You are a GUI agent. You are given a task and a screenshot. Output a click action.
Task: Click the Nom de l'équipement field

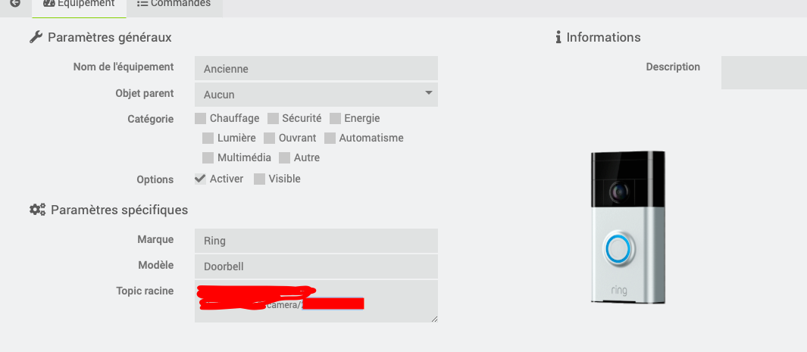316,68
